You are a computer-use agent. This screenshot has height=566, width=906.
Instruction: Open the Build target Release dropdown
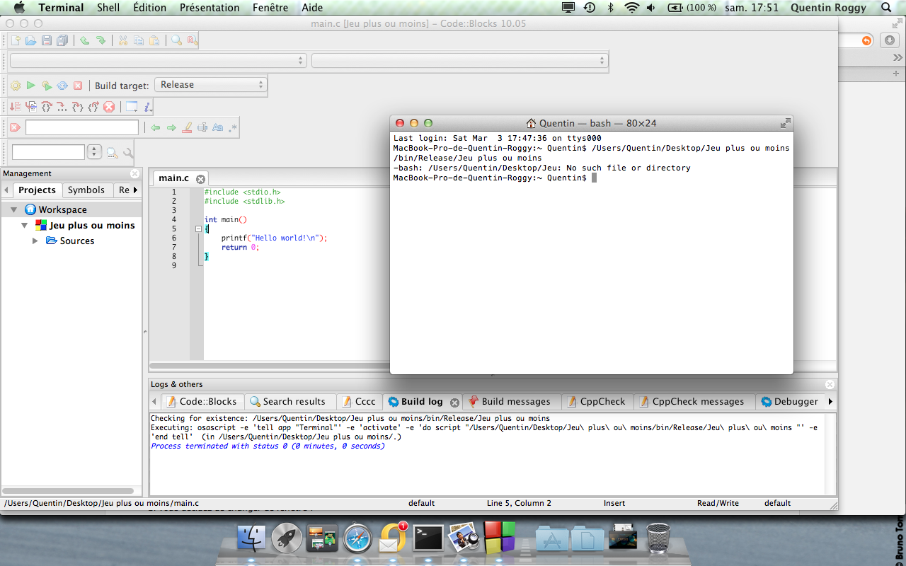pos(210,85)
